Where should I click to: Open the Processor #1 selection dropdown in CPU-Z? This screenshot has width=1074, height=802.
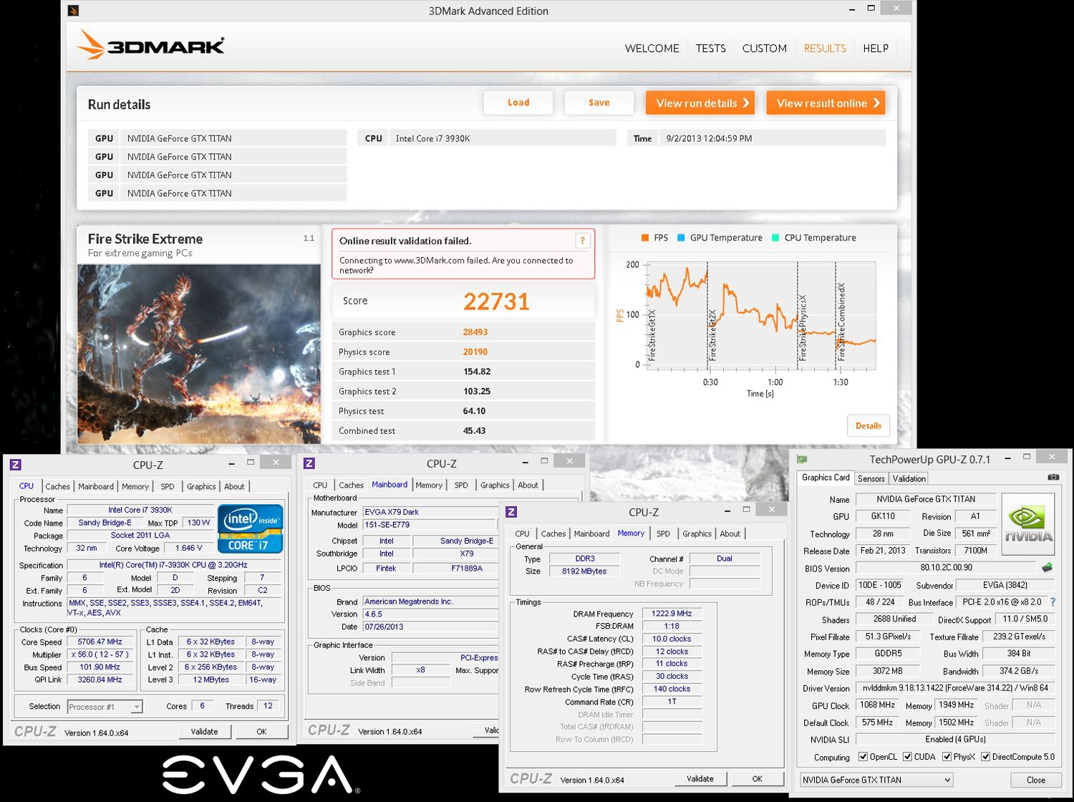click(x=105, y=707)
